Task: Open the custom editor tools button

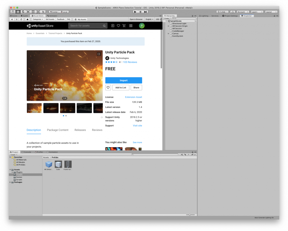Action: tap(43, 12)
